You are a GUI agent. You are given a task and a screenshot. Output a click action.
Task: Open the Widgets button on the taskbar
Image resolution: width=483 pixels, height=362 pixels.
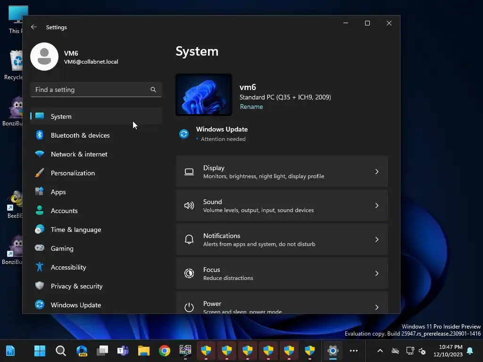point(10,351)
